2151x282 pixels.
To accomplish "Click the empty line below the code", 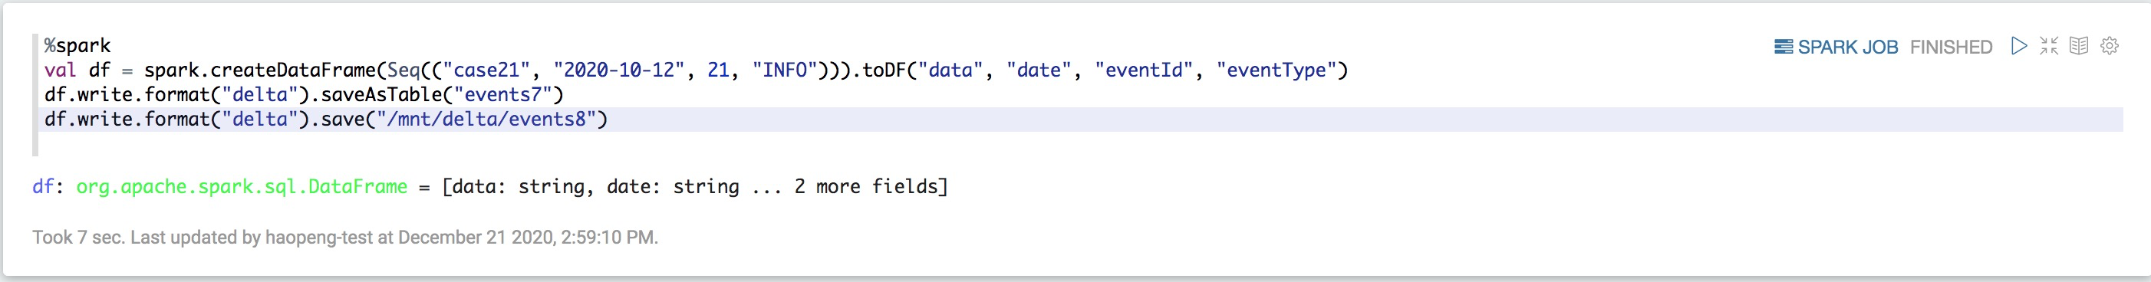I will [x=1077, y=143].
